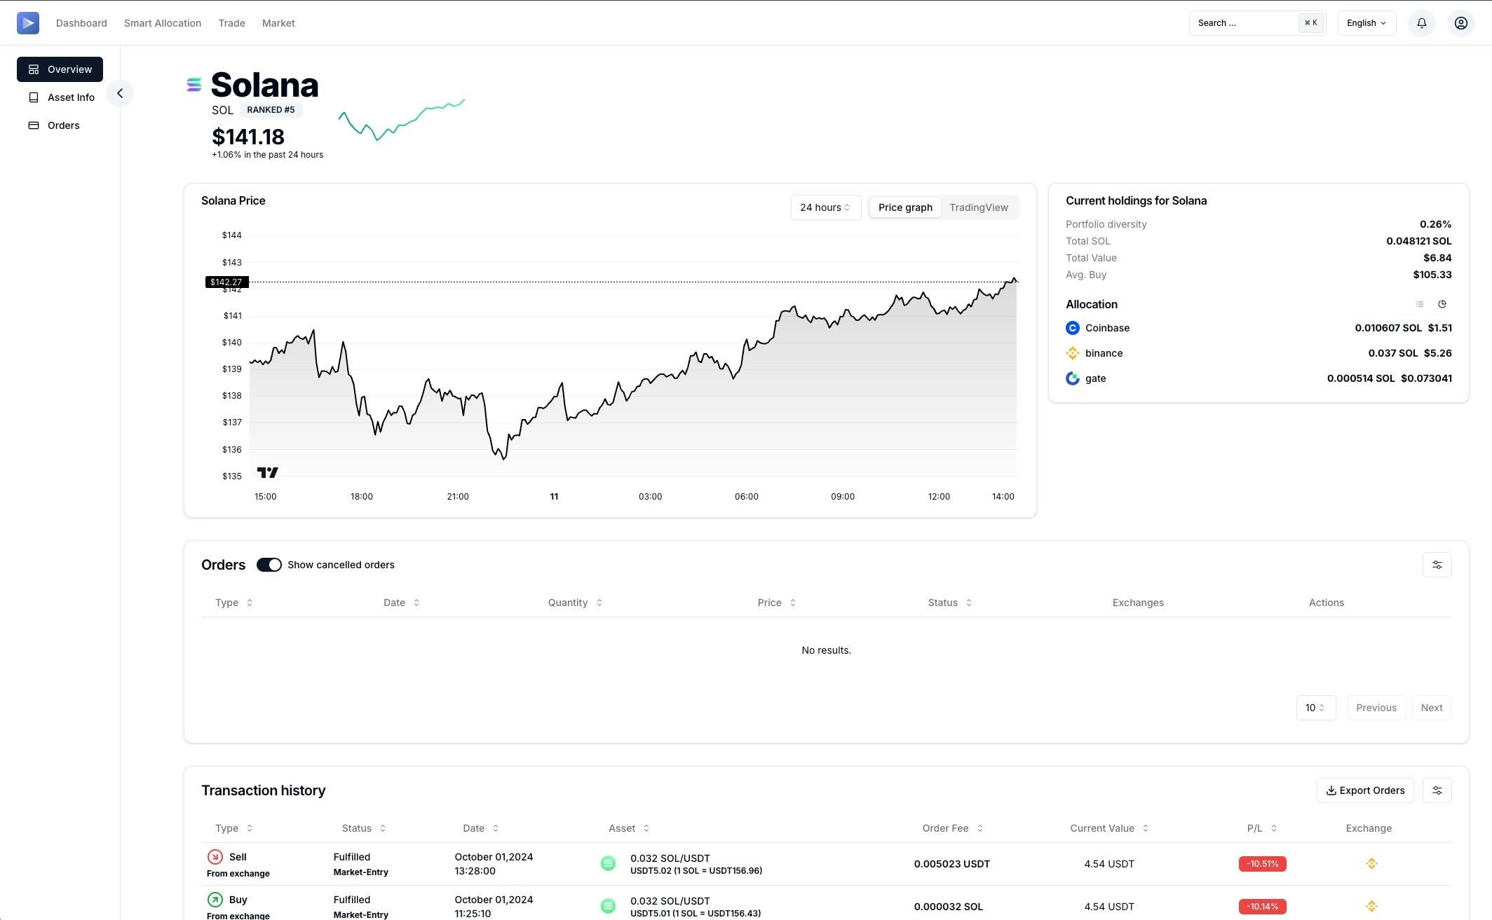Screen dimensions: 1492x920
Task: Open the English language dropdown
Action: coord(1366,23)
